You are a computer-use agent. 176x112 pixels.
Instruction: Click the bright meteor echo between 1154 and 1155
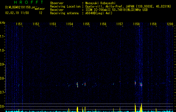[x=77, y=85]
